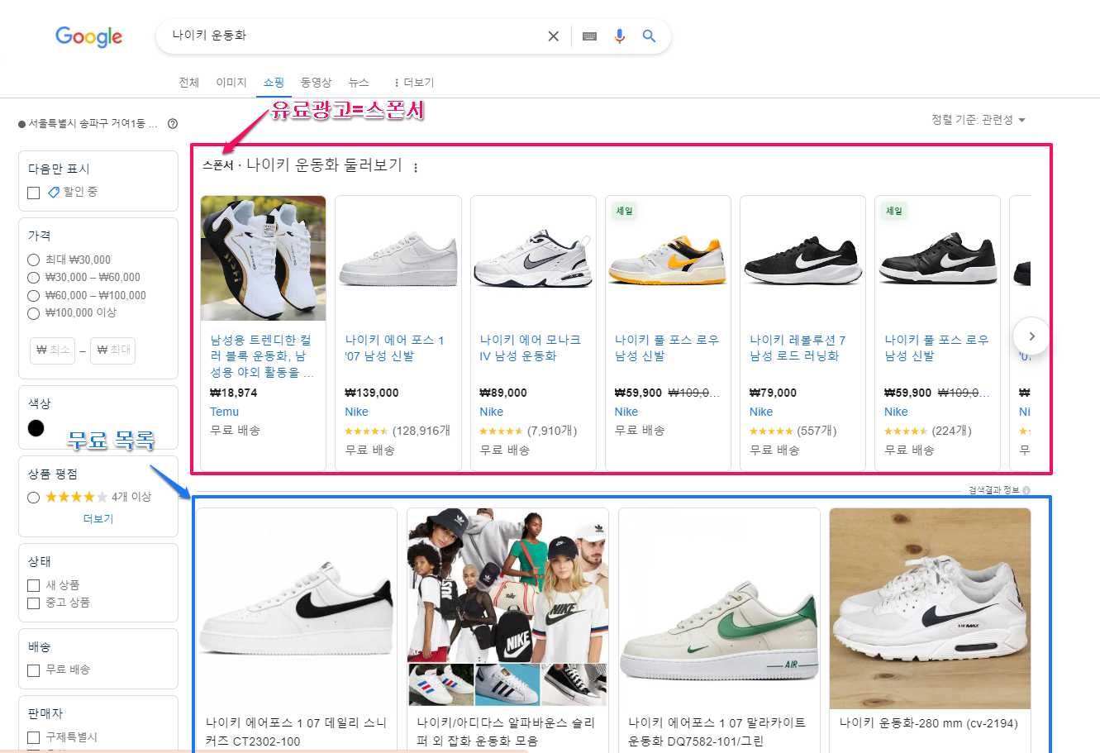The image size is (1100, 753).
Task: Open the 나이키 에어 포스 1 '07 남성 신발 link
Action: coord(394,348)
